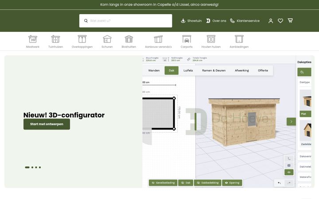Select the Houten huizen category
Screen dimensions: 319x199
(x=211, y=42)
